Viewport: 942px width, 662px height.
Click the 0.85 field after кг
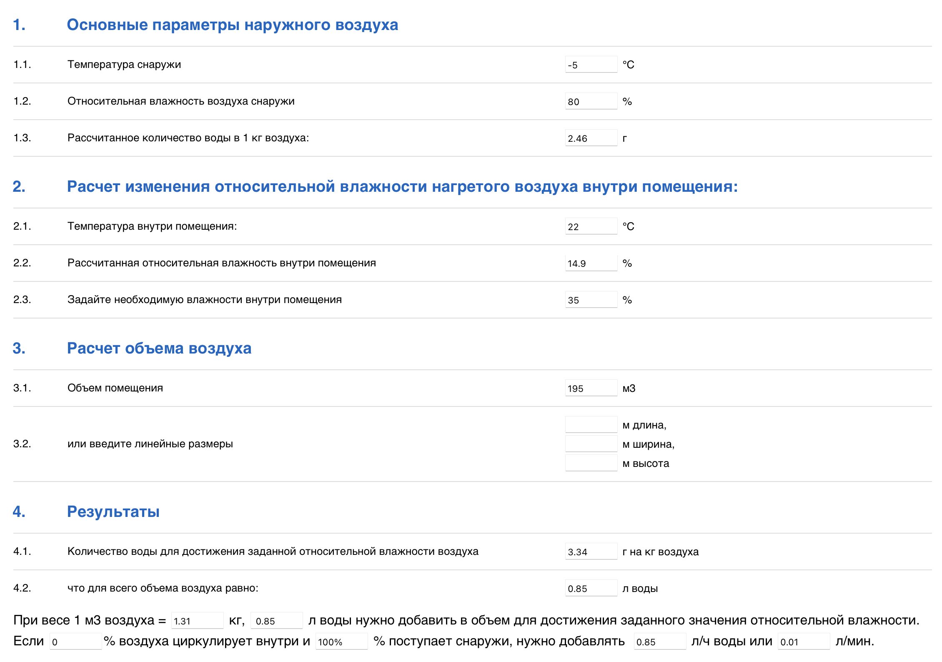(x=276, y=621)
